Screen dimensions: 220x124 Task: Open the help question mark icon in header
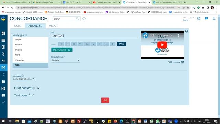click(199, 18)
